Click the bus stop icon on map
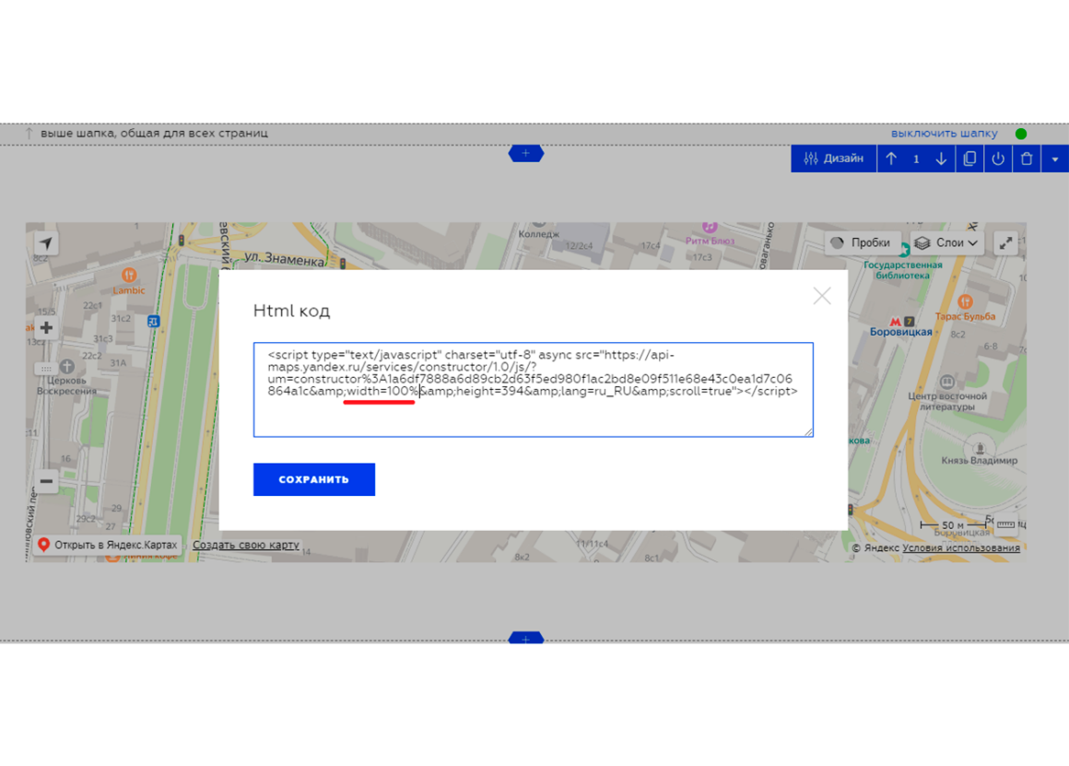The width and height of the screenshot is (1069, 766). click(x=154, y=321)
